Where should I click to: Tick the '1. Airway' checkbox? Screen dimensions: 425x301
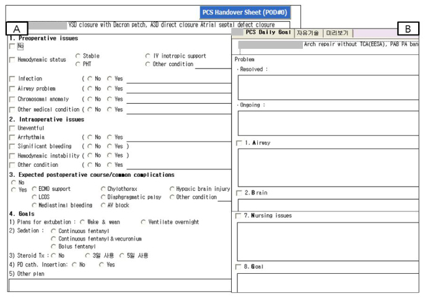tap(239, 143)
